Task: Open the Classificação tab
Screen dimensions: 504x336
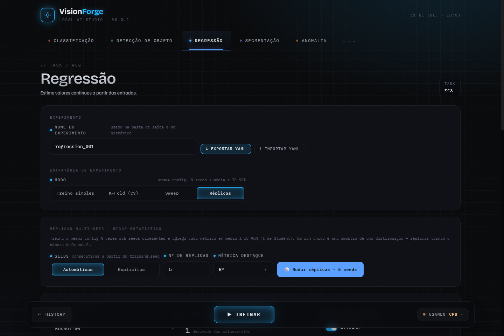Action: click(x=71, y=41)
